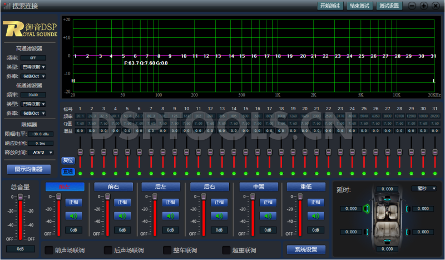Screen dimensions: 445x260
Task: Mute the 后左 channel speaker icon
Action: coord(170,216)
